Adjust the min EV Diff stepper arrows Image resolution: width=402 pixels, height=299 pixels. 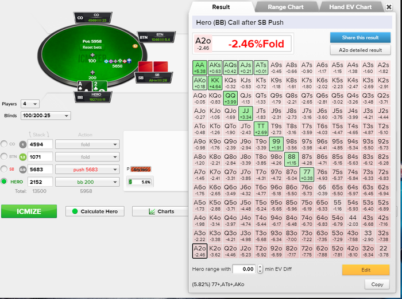(x=260, y=269)
